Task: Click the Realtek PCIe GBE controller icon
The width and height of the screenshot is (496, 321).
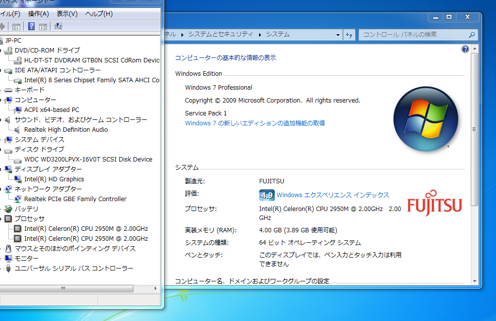Action: [x=18, y=199]
